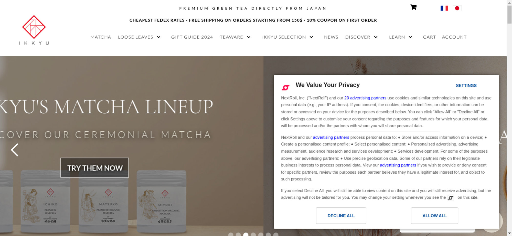Open the 20 advertising partners link

pos(365,98)
